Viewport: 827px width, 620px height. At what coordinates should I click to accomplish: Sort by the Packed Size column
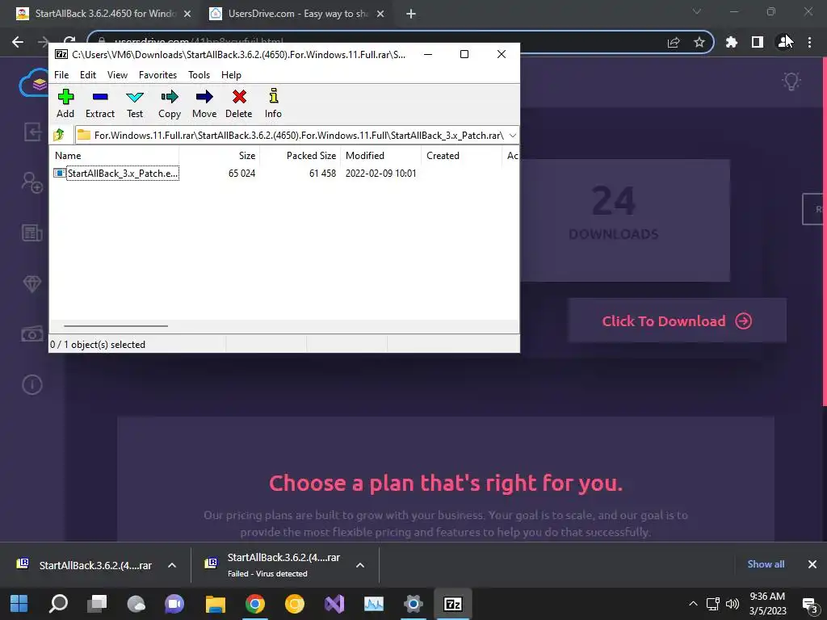[x=300, y=156]
